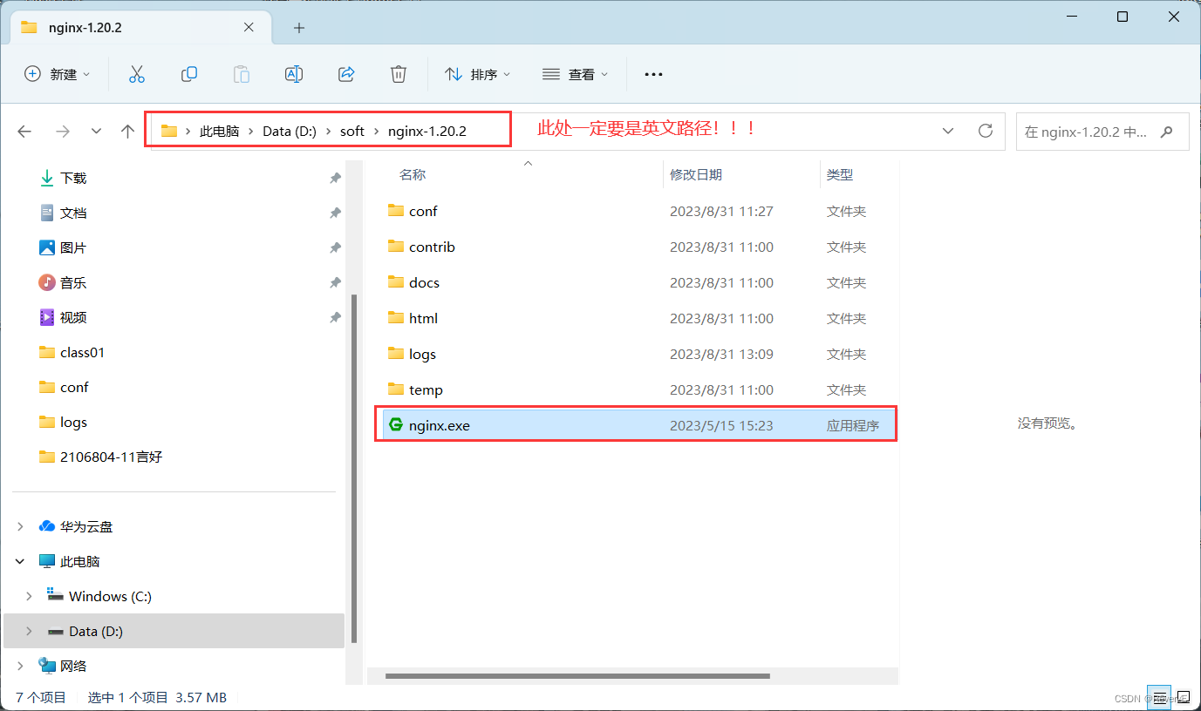The image size is (1201, 711).
Task: Close the nginx-1.20.2 tab
Action: tap(249, 28)
